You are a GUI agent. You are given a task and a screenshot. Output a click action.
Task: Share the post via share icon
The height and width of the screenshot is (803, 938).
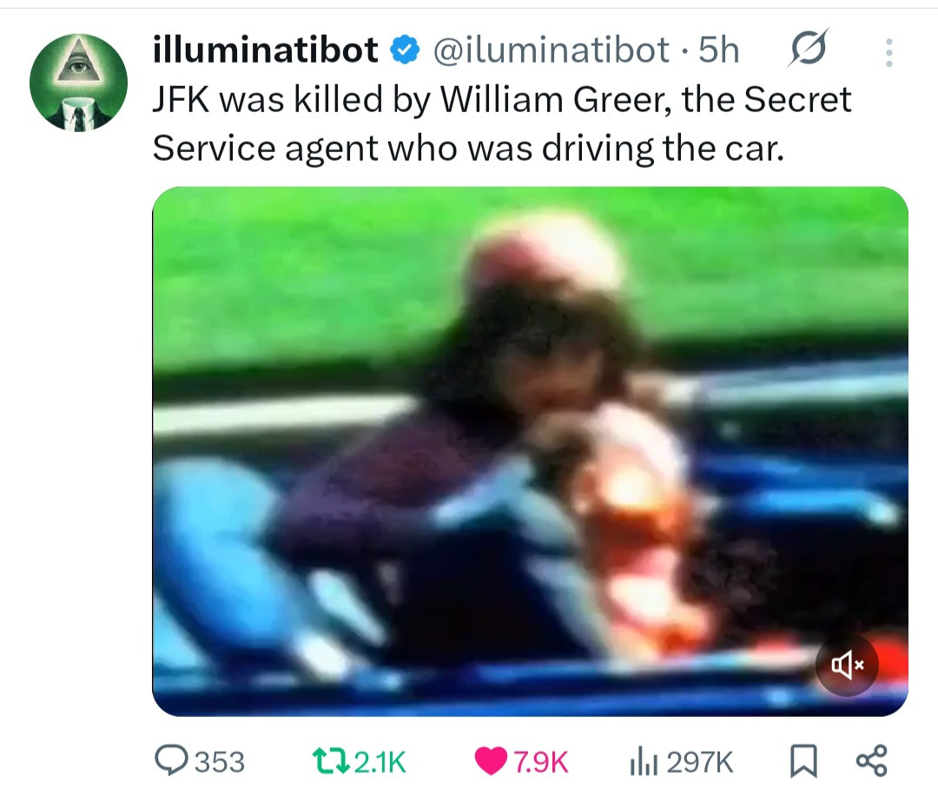point(872,761)
